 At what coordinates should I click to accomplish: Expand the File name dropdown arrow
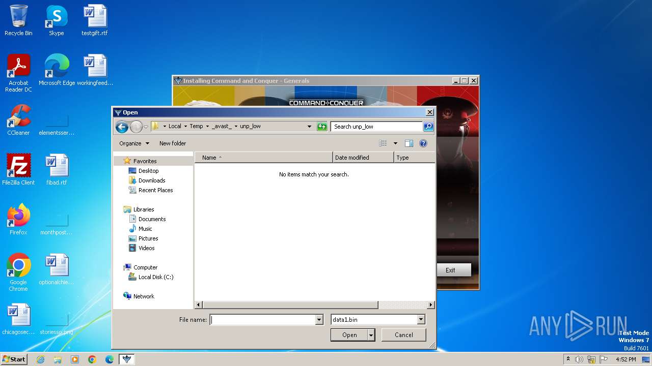point(319,320)
